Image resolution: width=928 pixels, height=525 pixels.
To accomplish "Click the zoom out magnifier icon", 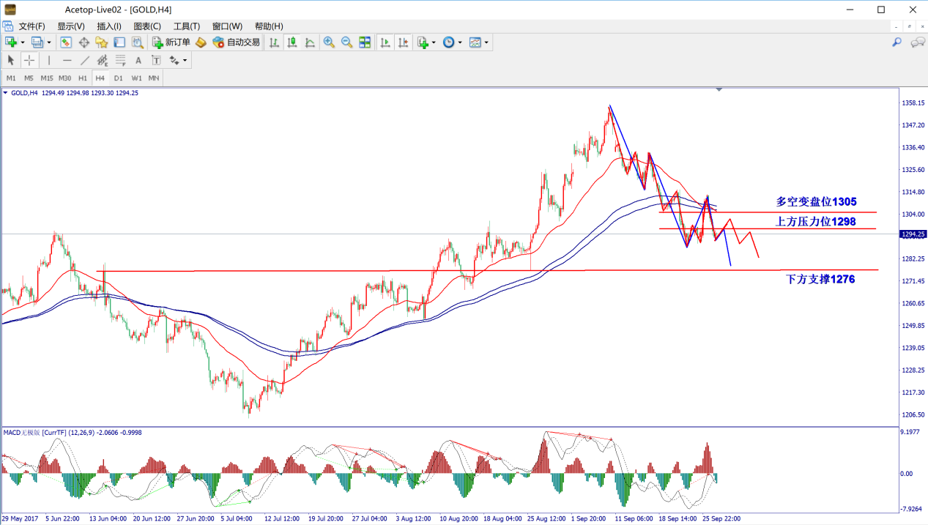I will 346,42.
